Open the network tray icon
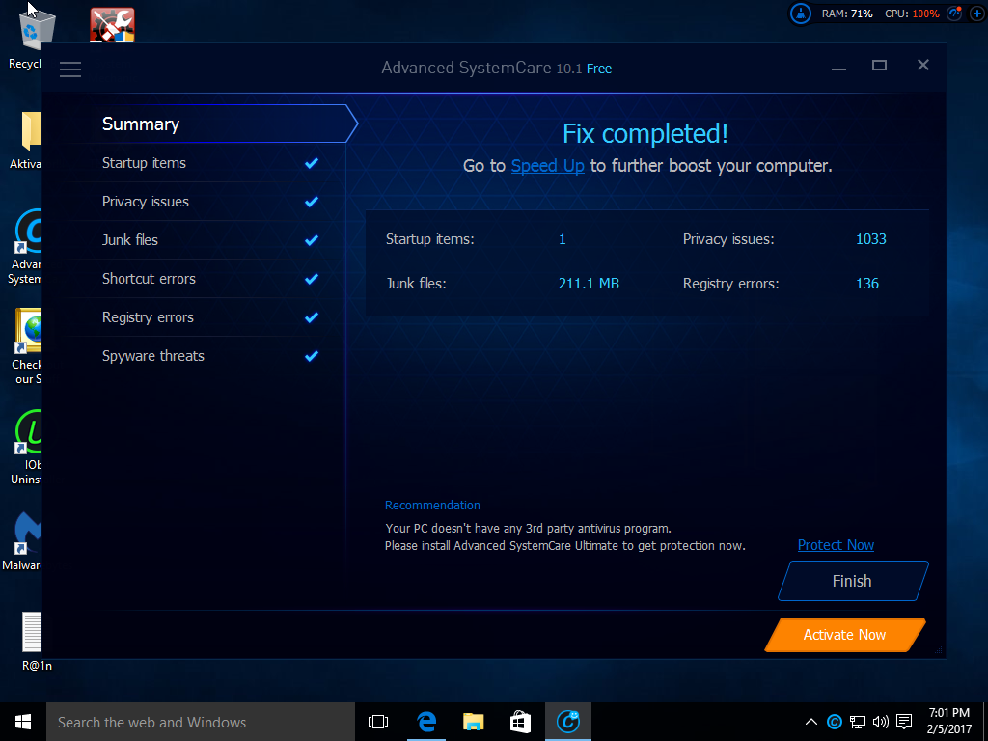The height and width of the screenshot is (741, 988). click(x=858, y=722)
